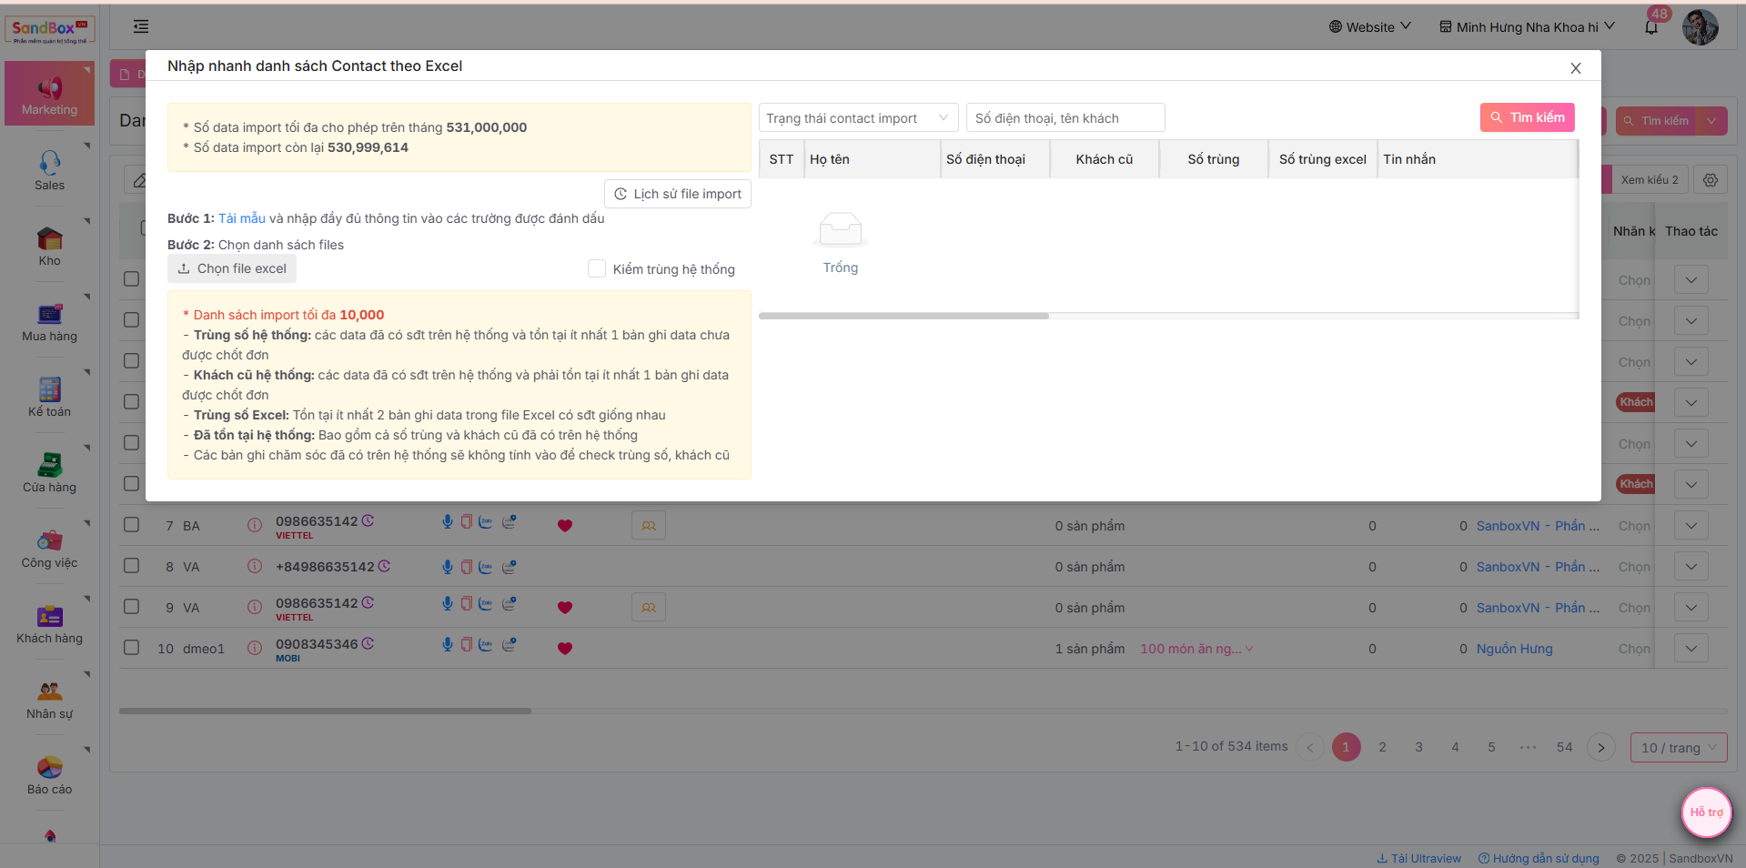Click the notification bell icon
Image resolution: width=1746 pixels, height=868 pixels.
(x=1651, y=27)
